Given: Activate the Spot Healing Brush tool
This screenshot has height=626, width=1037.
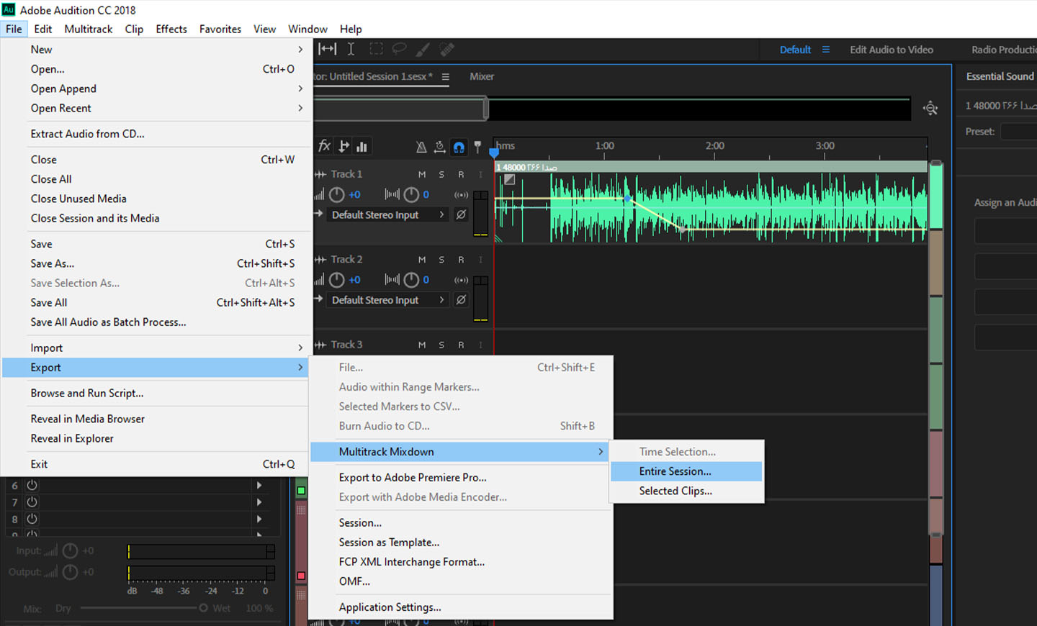Looking at the screenshot, I should coord(447,49).
